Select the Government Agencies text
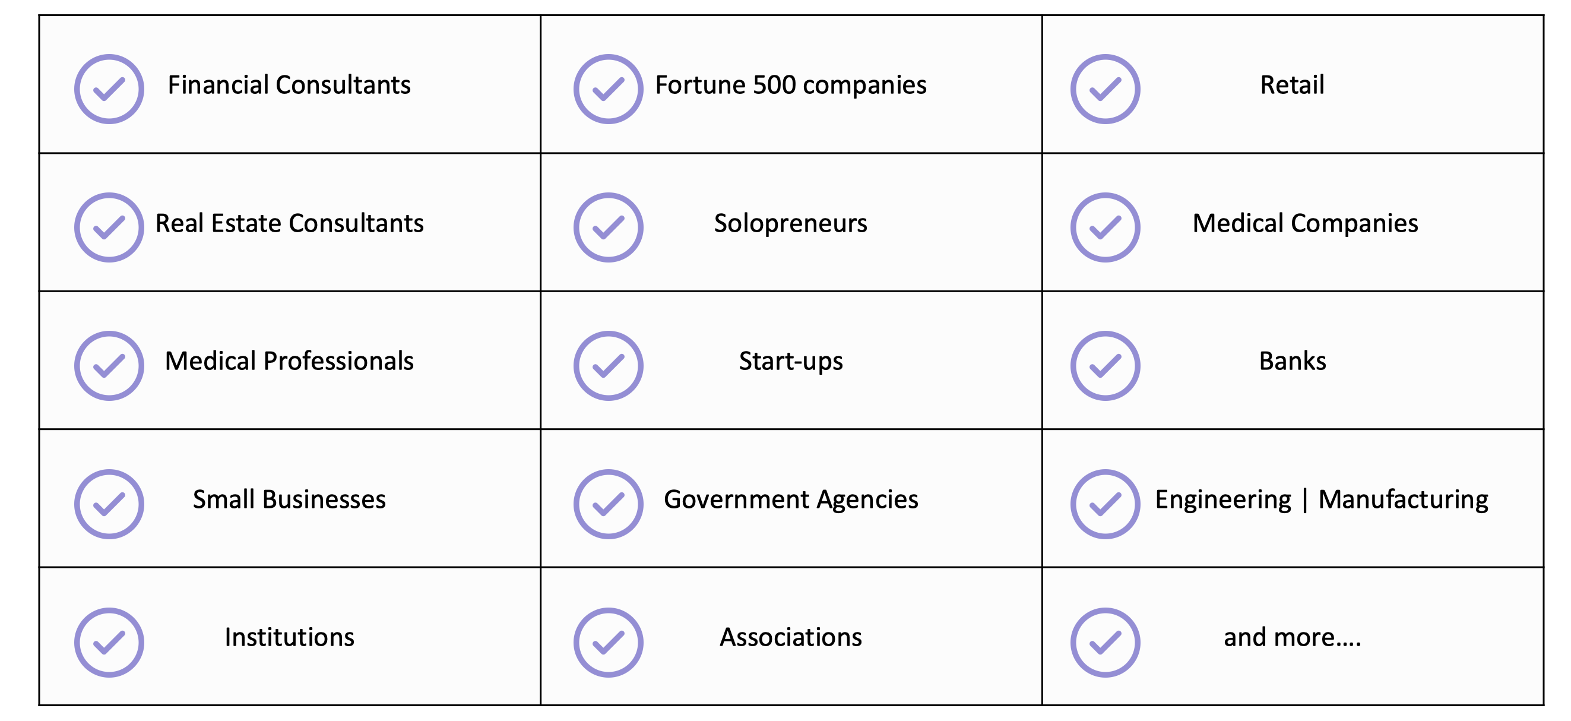The width and height of the screenshot is (1571, 721). tap(790, 500)
